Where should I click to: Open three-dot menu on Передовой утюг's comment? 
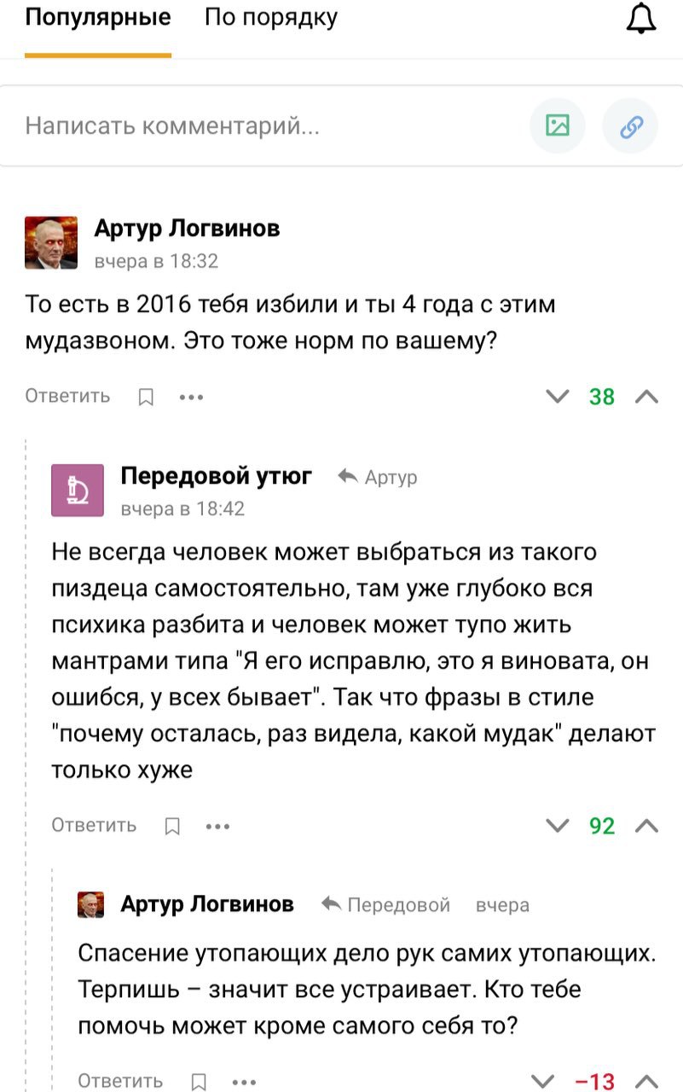coord(217,826)
